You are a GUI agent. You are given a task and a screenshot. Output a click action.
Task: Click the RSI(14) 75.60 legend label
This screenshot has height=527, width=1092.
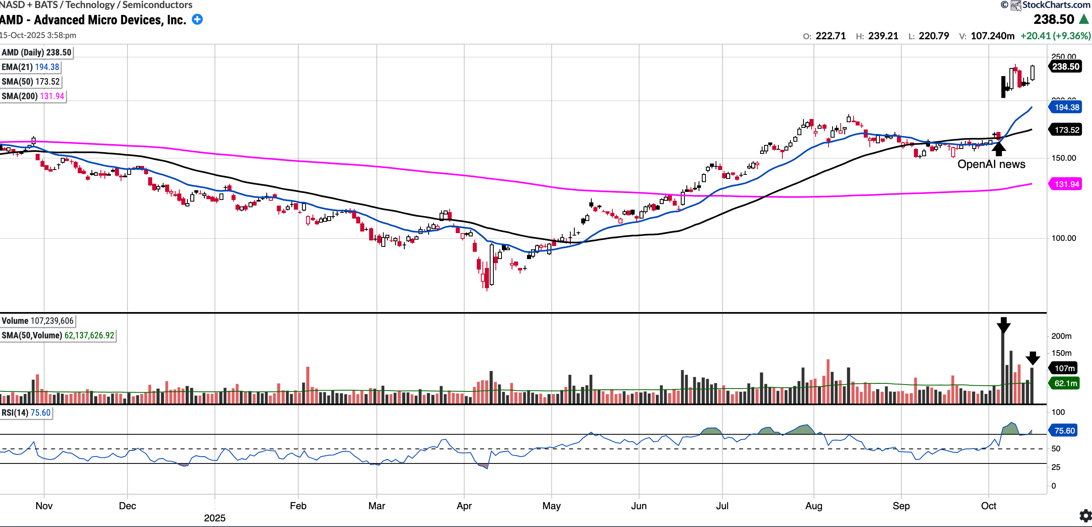point(26,412)
